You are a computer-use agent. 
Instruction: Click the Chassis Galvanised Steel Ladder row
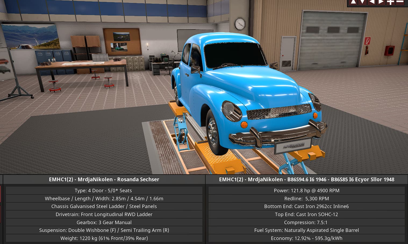click(x=104, y=206)
